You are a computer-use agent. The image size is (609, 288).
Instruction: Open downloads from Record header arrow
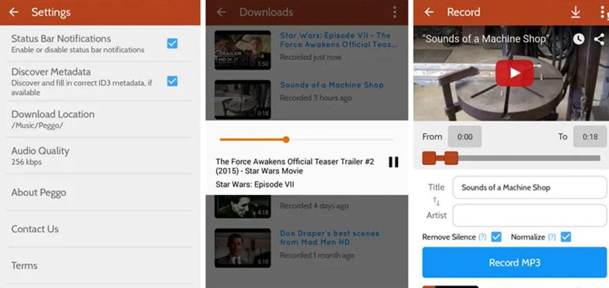coord(576,12)
